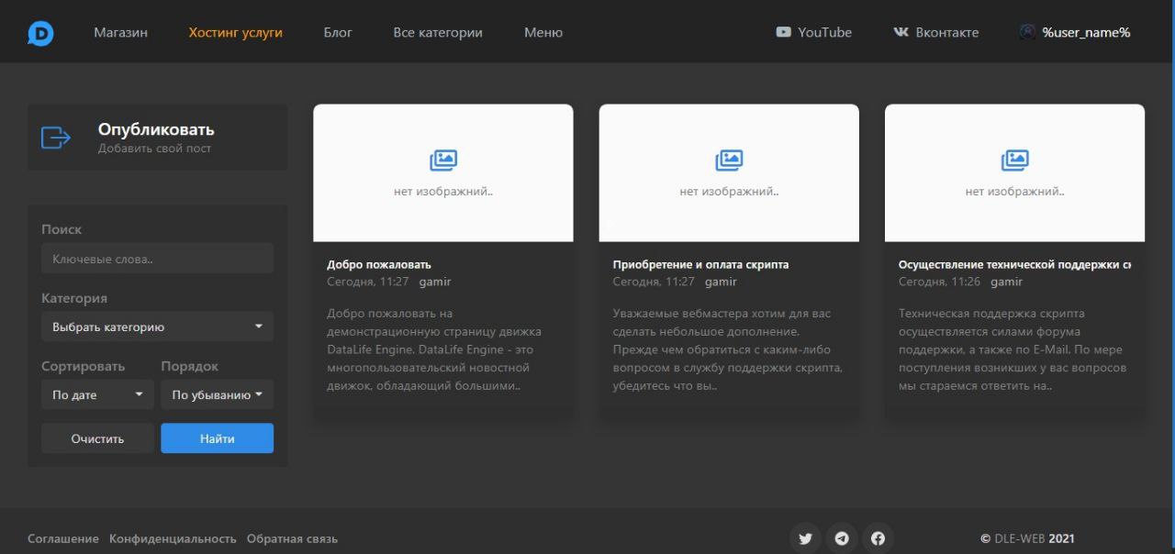The image size is (1175, 554).
Task: Focus the Ключевые слова search field
Action: [157, 259]
